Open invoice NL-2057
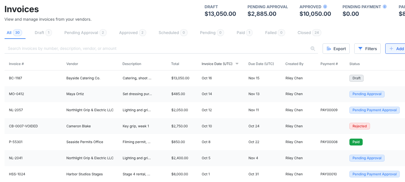Viewport: 405px width, 182px height. click(x=16, y=110)
